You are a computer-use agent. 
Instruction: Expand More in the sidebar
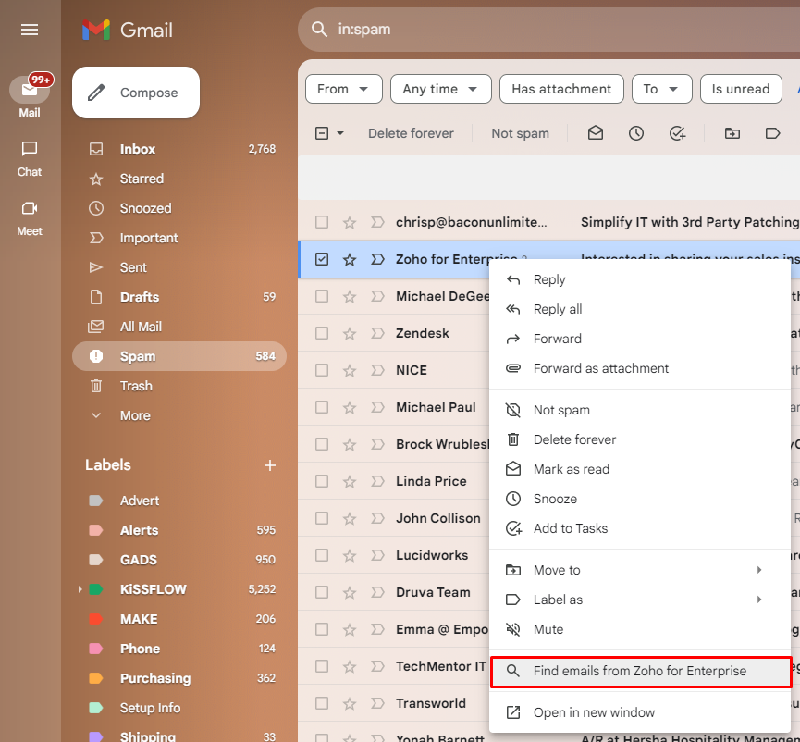135,415
